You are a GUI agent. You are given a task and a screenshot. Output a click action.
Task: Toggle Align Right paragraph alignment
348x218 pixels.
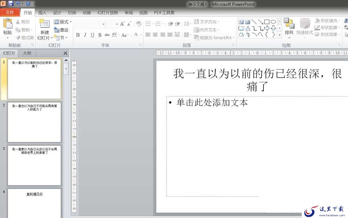pos(163,35)
